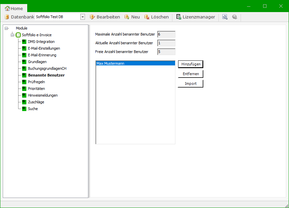Click the wrench settings icon in toolbar
This screenshot has width=289, height=208.
click(225, 17)
